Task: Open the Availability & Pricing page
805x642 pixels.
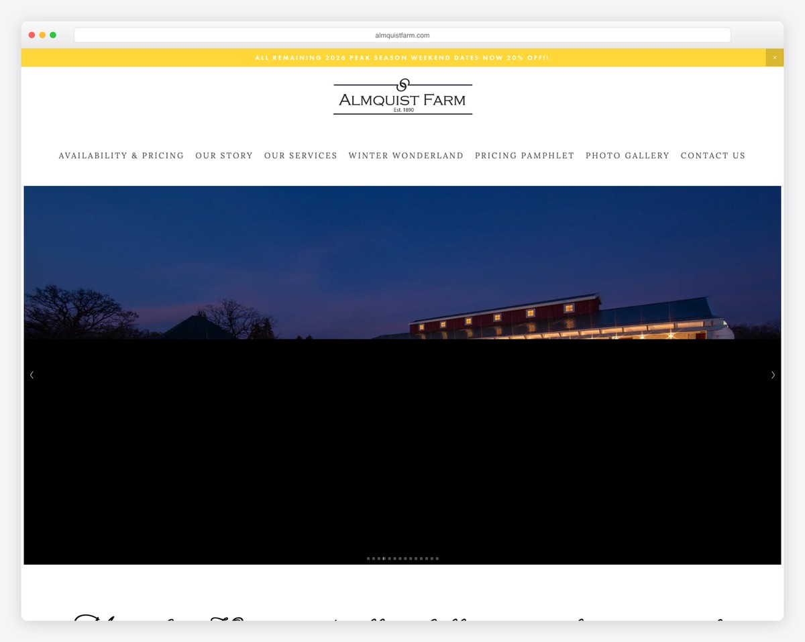Action: (121, 155)
